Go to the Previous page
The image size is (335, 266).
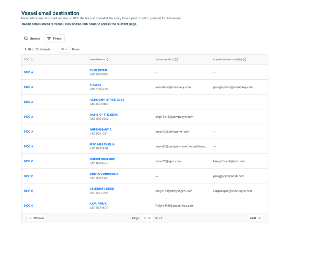[36, 218]
